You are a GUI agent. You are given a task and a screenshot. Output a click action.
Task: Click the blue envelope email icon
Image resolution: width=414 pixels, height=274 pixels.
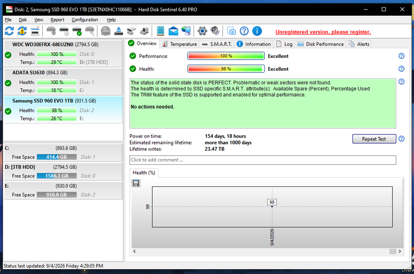(x=173, y=31)
